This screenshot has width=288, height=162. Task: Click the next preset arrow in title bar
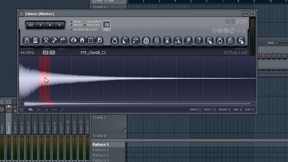click(247, 14)
